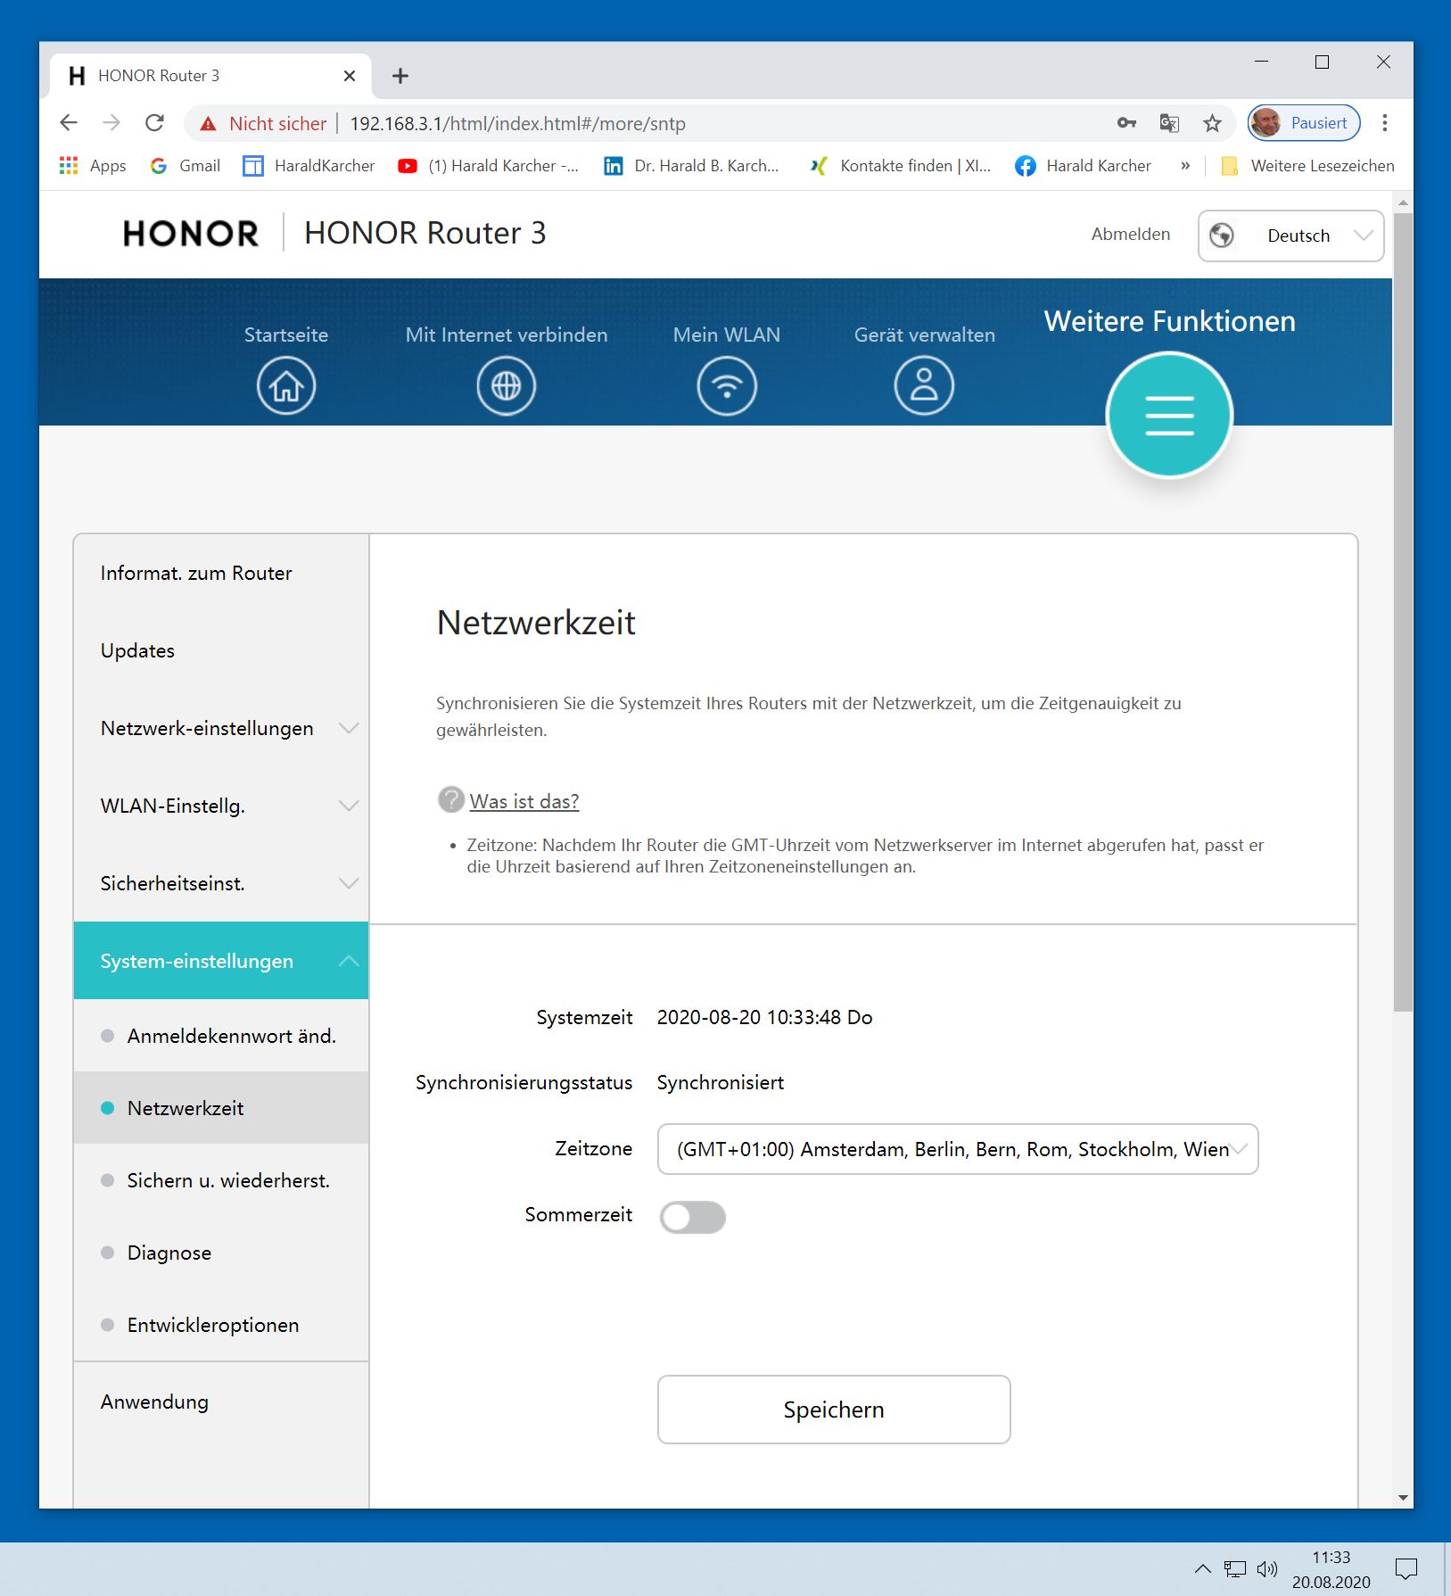This screenshot has height=1596, width=1451.
Task: Open the Mein WLAN wifi icon
Action: (727, 386)
